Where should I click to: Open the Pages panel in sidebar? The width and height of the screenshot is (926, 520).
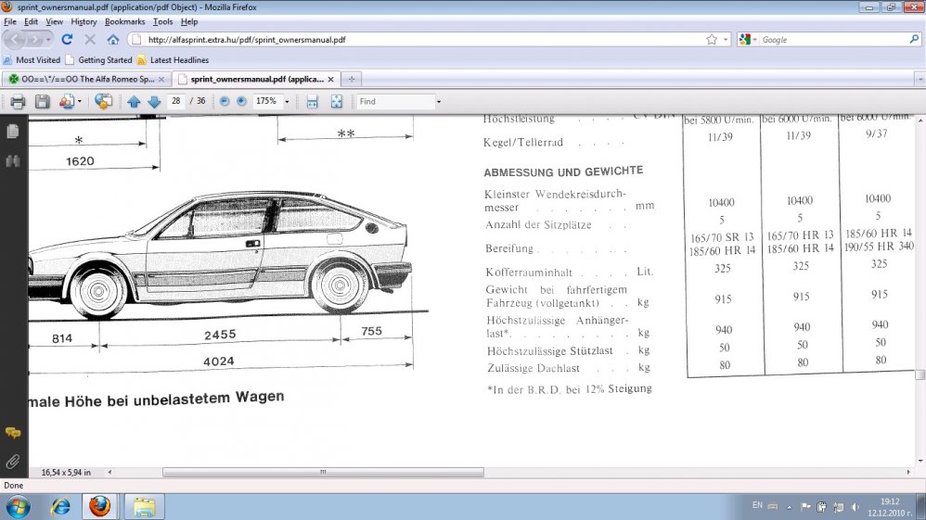pos(13,132)
